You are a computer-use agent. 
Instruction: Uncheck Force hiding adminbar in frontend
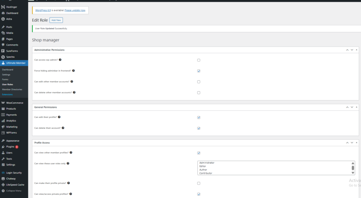tap(199, 71)
